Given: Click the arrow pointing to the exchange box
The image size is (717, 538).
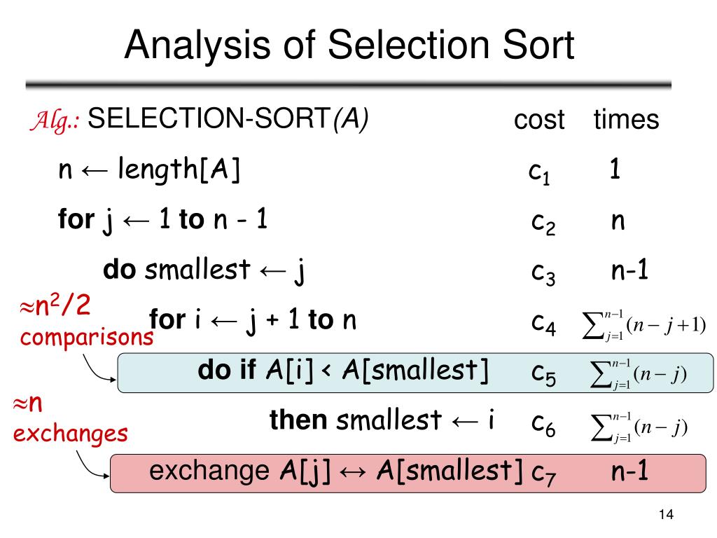Looking at the screenshot, I should [x=92, y=464].
